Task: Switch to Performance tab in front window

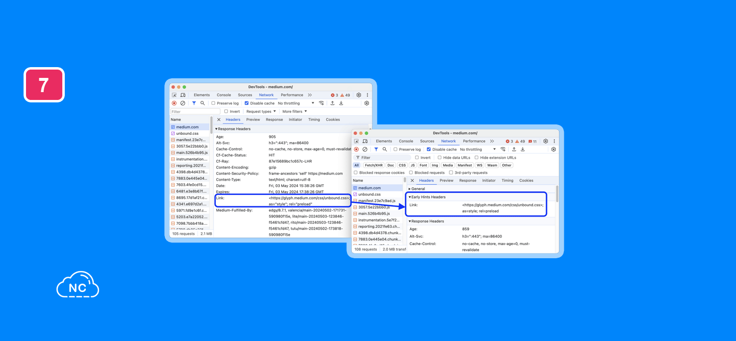Action: click(474, 141)
